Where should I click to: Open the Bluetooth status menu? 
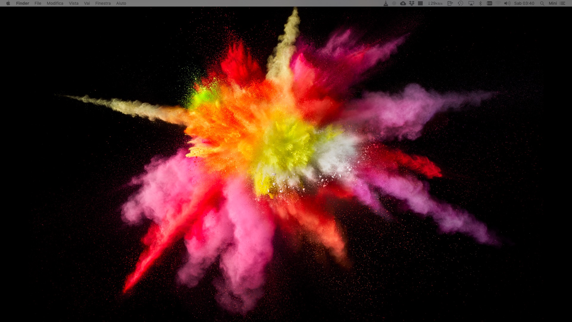click(x=480, y=3)
